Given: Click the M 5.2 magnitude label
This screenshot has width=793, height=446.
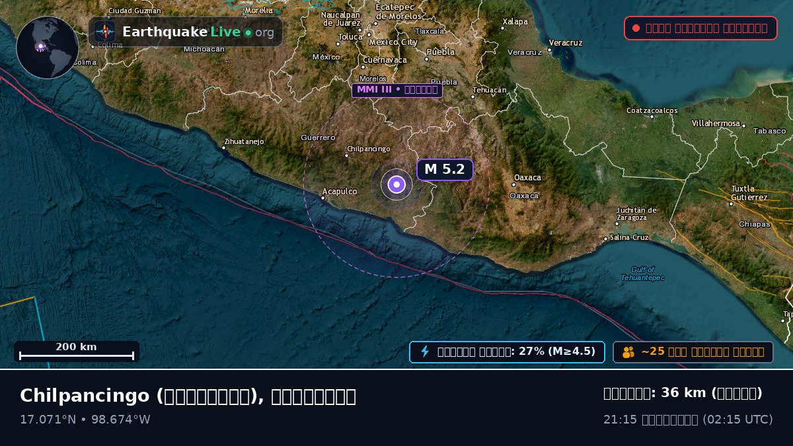Looking at the screenshot, I should 445,169.
